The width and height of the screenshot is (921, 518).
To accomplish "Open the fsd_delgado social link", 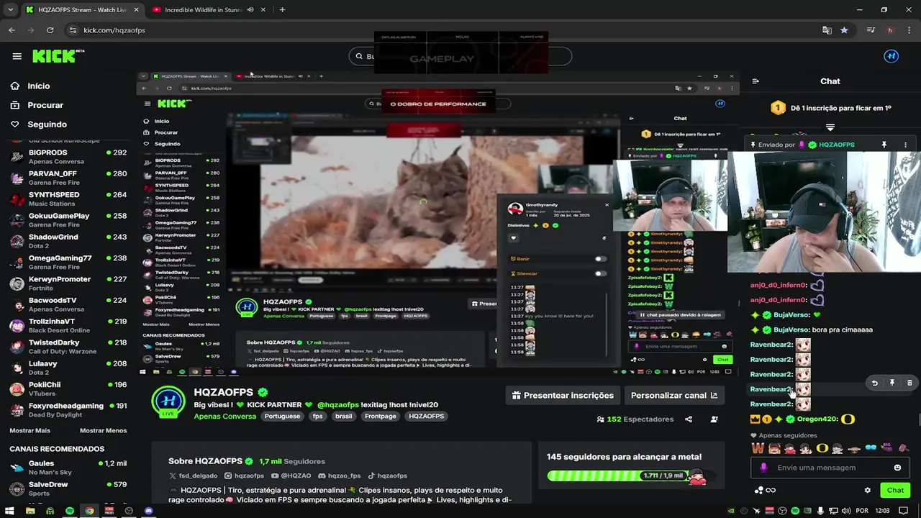I will pos(193,476).
